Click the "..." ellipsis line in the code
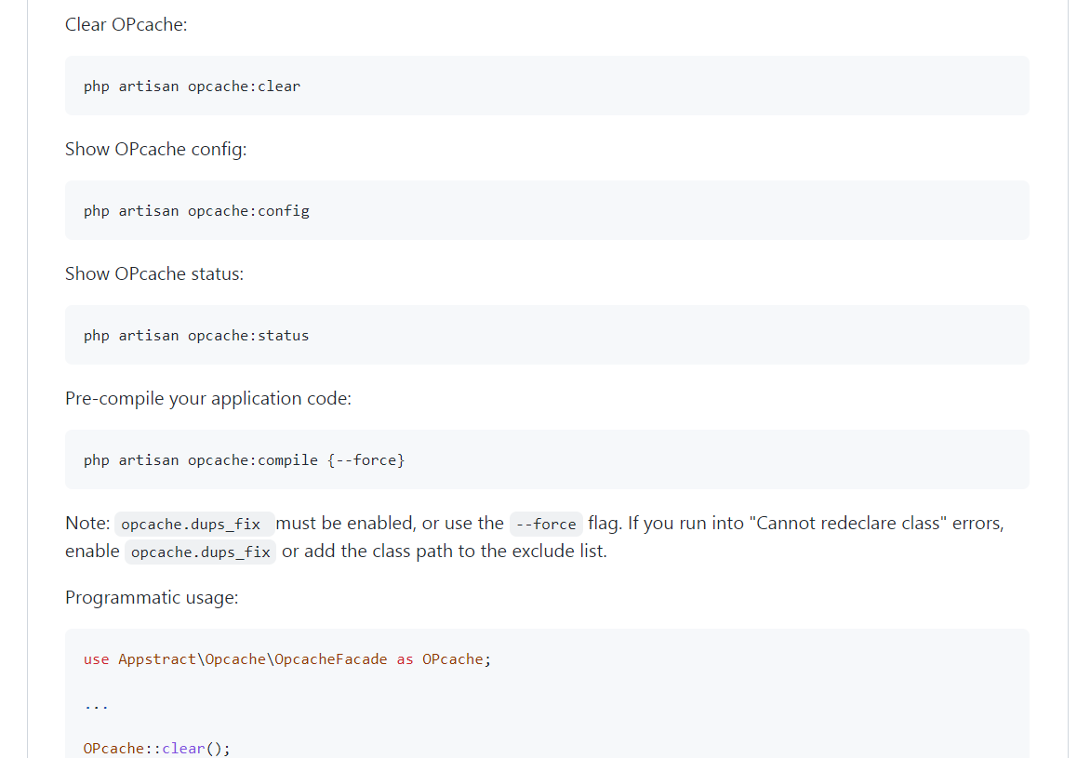Screen dimensions: 1077x758 96,704
